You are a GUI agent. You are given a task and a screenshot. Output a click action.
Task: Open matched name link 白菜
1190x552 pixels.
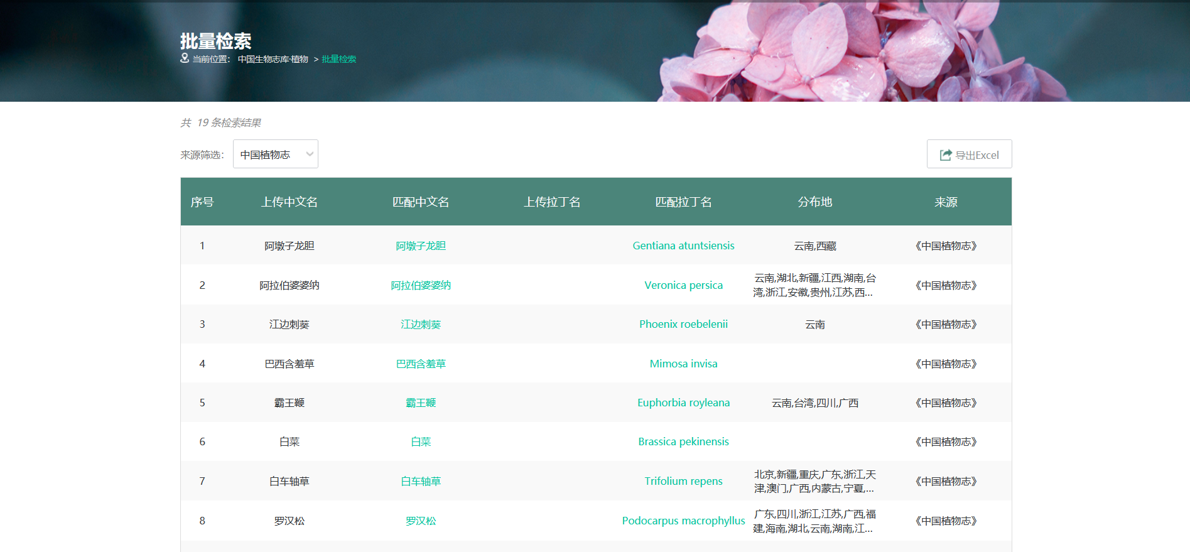click(421, 442)
